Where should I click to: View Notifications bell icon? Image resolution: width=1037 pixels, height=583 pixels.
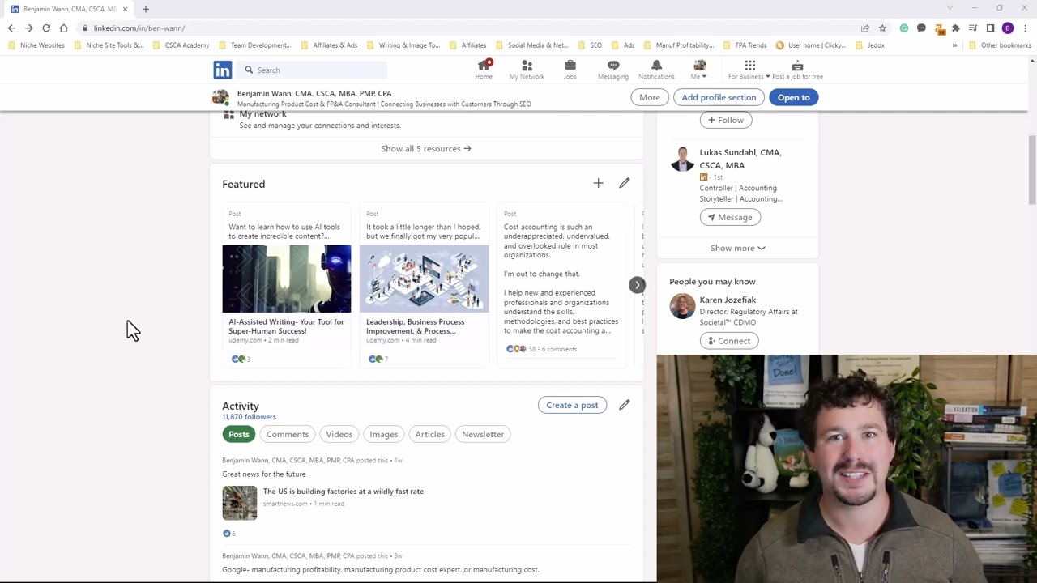pos(656,70)
